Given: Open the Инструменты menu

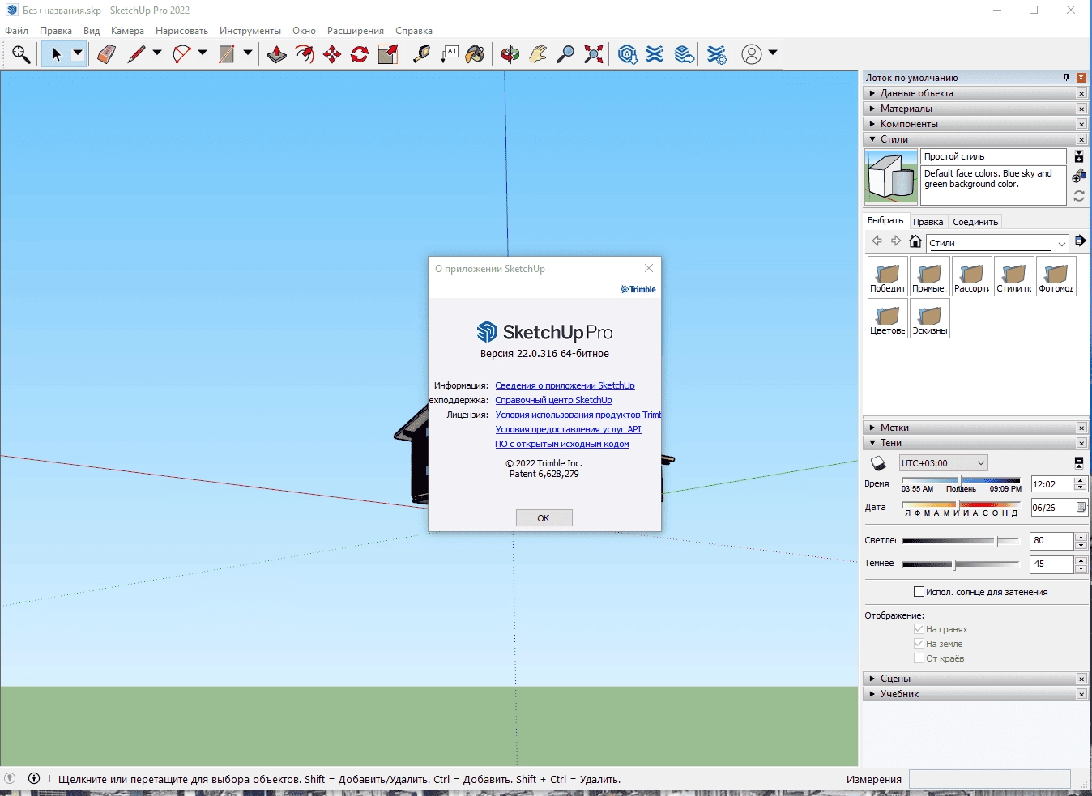Looking at the screenshot, I should [250, 31].
